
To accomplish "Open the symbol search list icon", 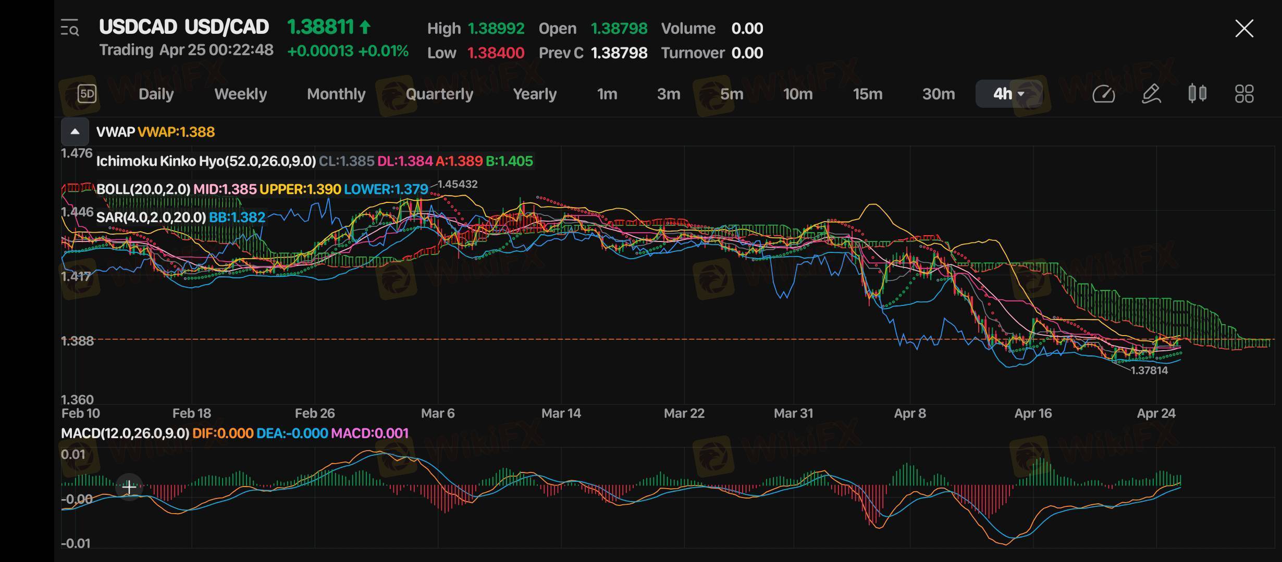I will point(70,28).
